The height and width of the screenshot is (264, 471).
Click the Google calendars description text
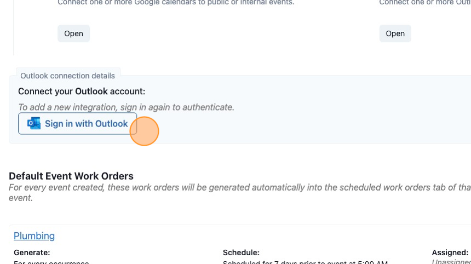(x=176, y=3)
